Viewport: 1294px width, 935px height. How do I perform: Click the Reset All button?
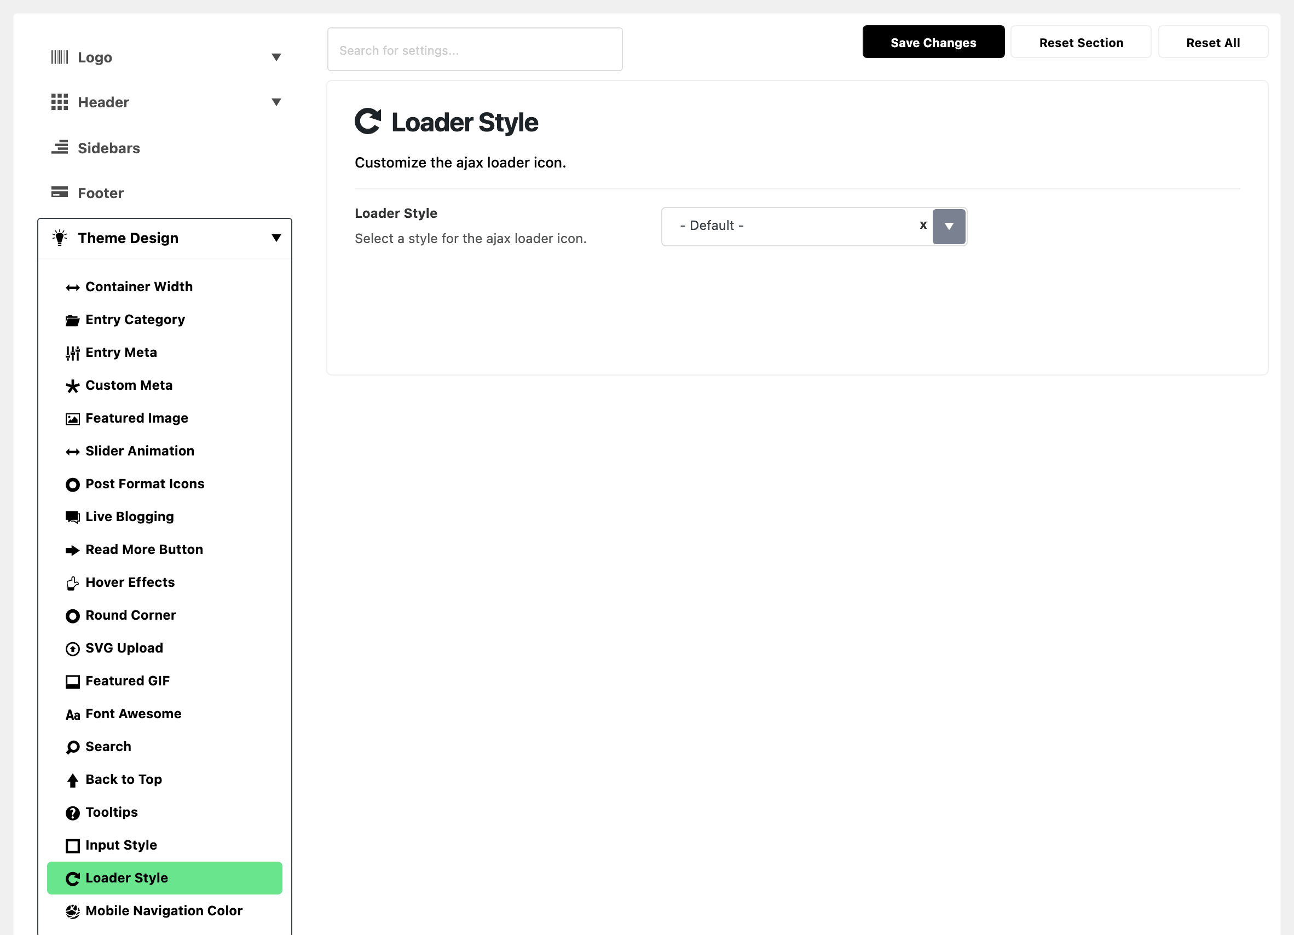click(1213, 42)
